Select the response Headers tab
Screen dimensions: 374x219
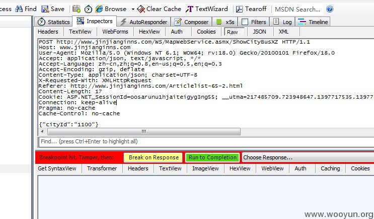[138, 168]
